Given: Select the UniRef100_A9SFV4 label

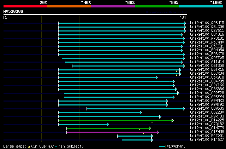Looking at the screenshot, I should tap(207, 97).
